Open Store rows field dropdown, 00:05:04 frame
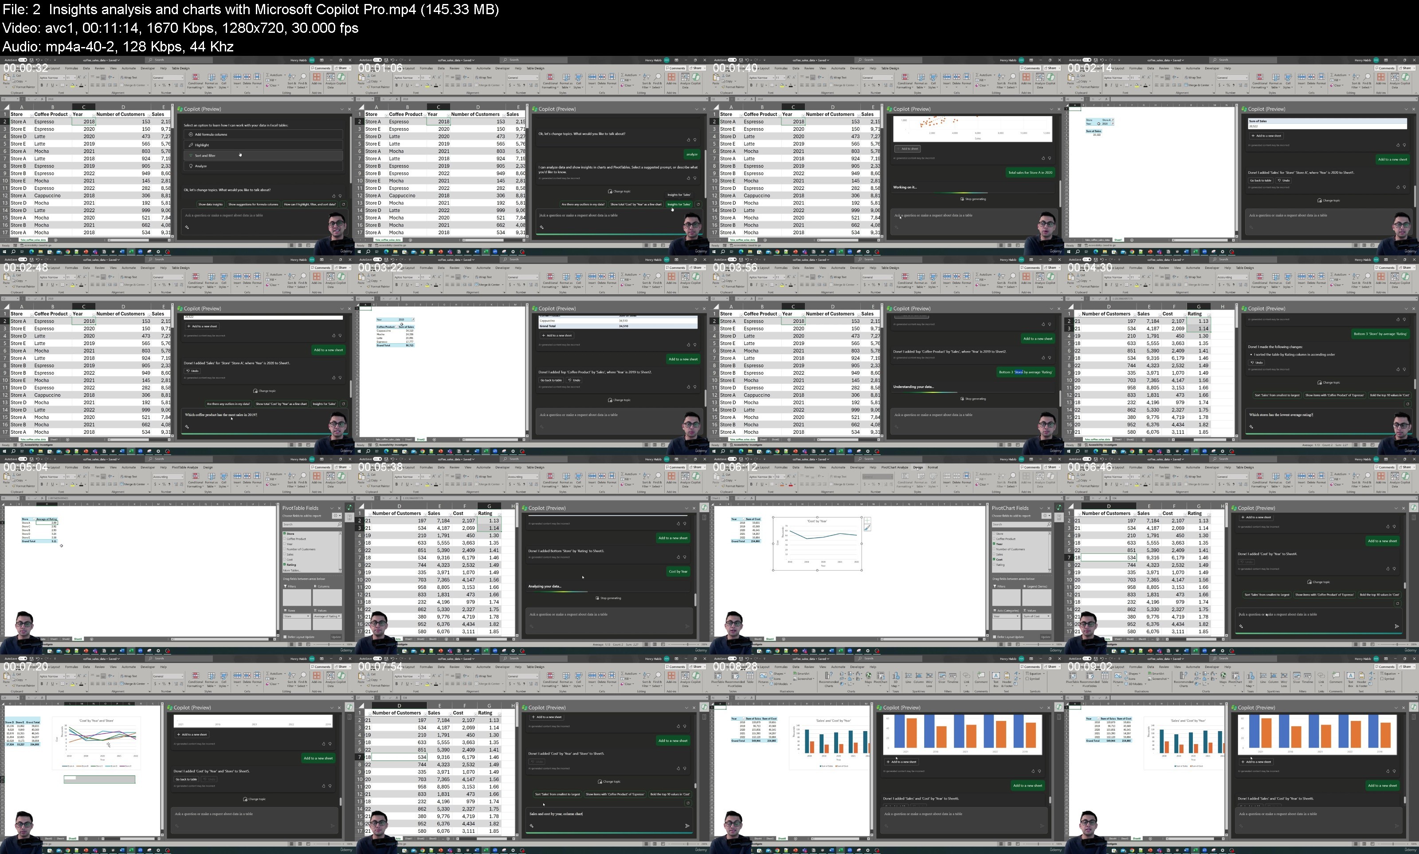Screen dimensions: 1419x854 (309, 616)
